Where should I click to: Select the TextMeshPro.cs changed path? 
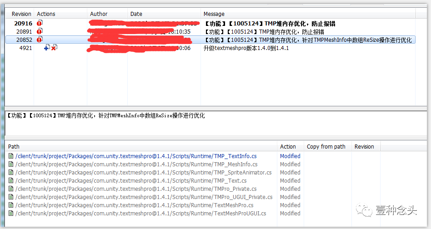[135, 205]
